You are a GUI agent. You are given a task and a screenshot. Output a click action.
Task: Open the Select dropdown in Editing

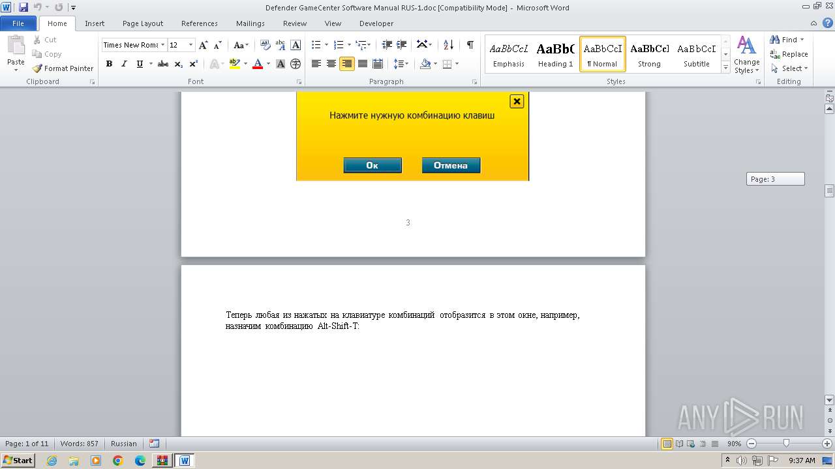click(x=789, y=68)
